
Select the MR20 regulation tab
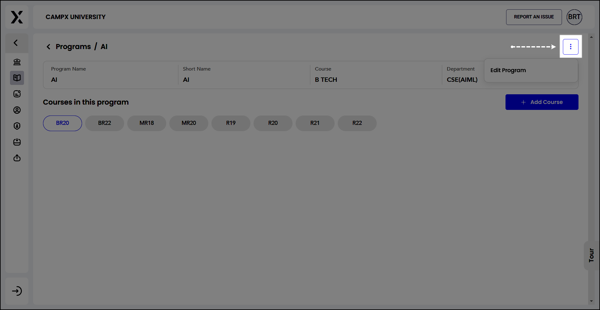[189, 123]
